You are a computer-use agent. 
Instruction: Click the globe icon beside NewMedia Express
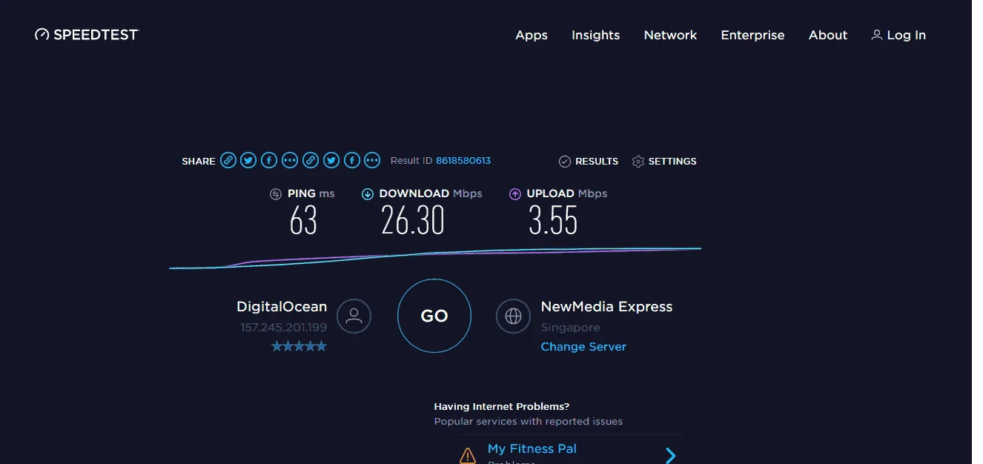pos(513,316)
